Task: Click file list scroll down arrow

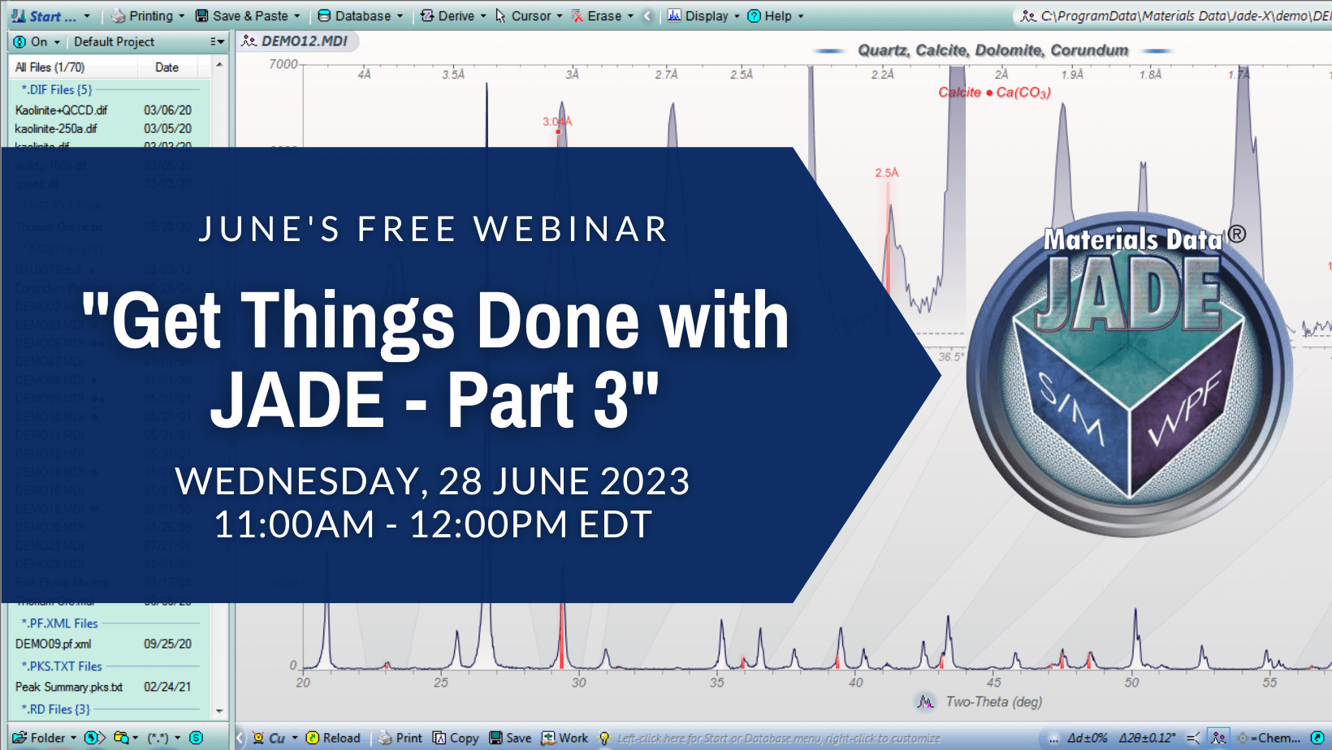Action: (x=219, y=711)
